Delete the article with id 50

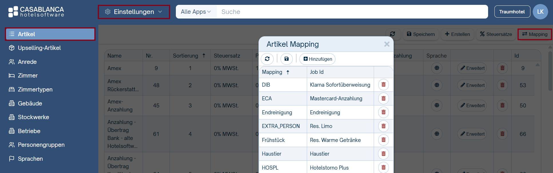(x=502, y=105)
